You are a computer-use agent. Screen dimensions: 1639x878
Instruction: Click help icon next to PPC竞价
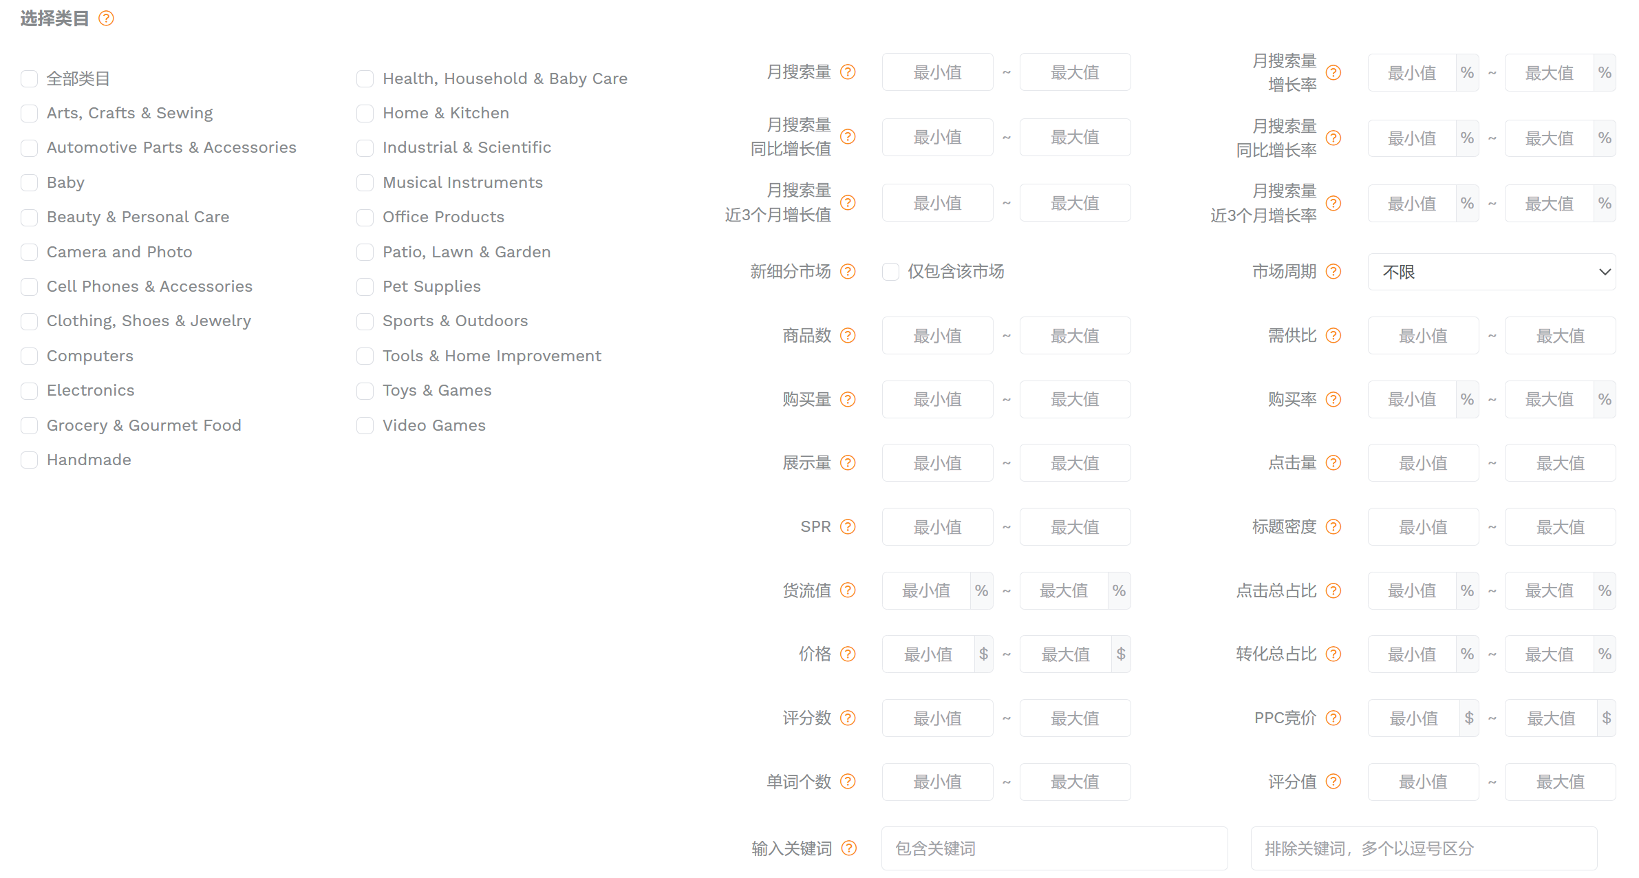(x=1333, y=718)
